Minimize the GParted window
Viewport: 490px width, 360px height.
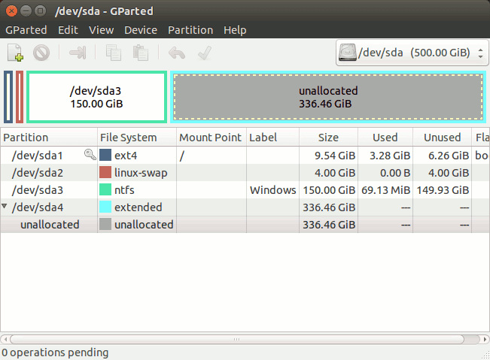(x=26, y=11)
